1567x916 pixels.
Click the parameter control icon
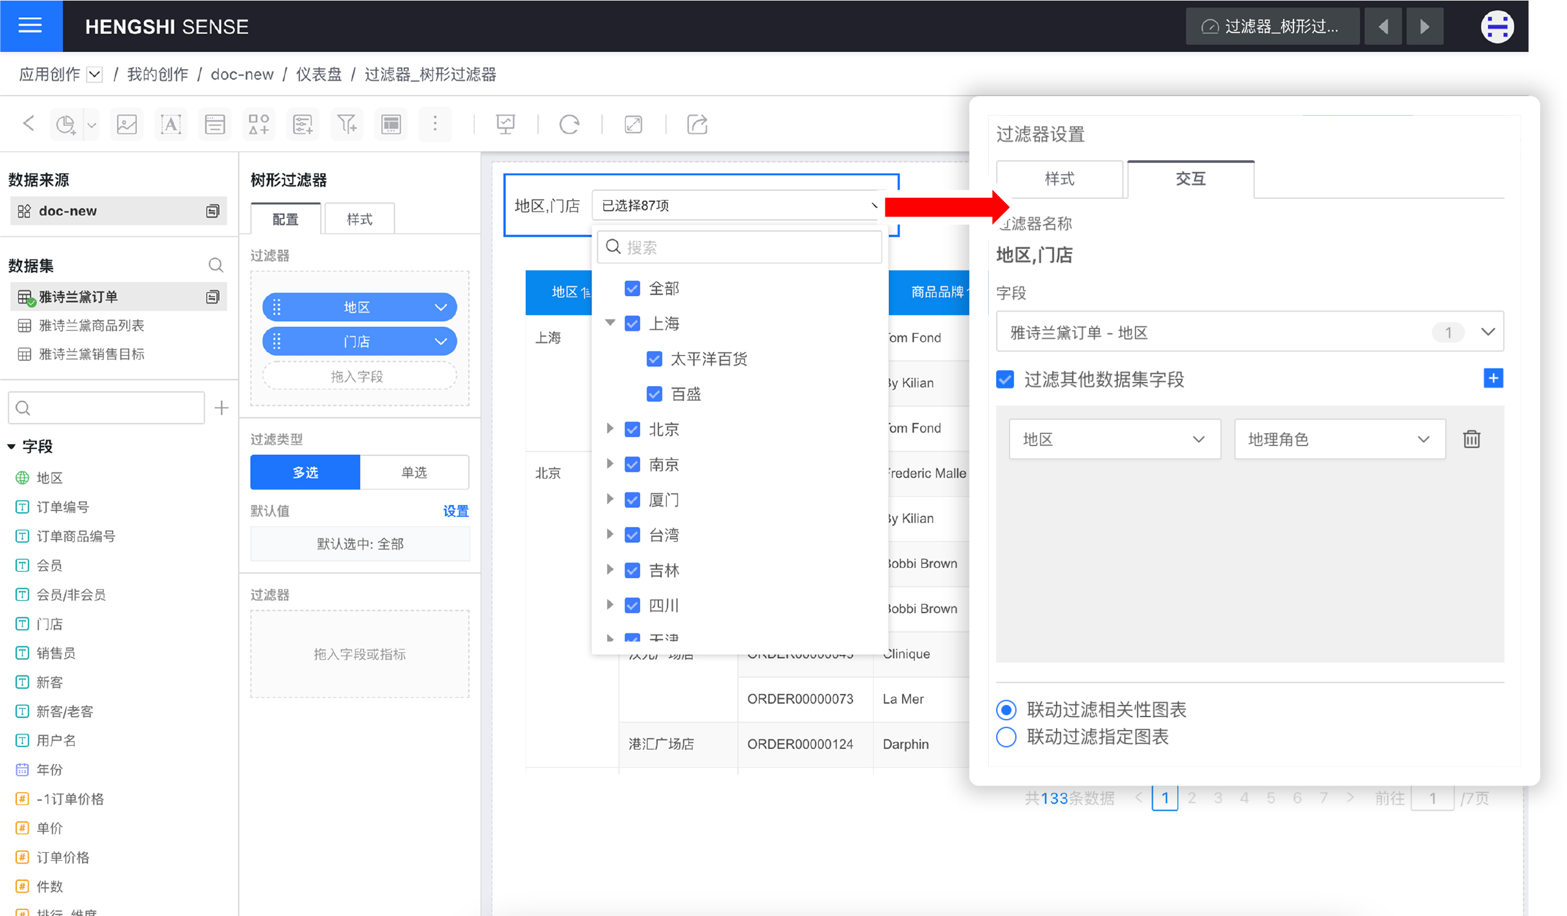303,124
